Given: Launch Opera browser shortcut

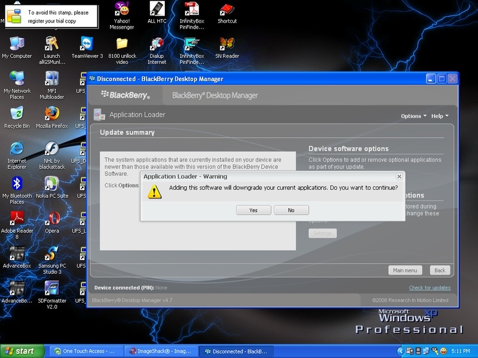Looking at the screenshot, I should [52, 223].
